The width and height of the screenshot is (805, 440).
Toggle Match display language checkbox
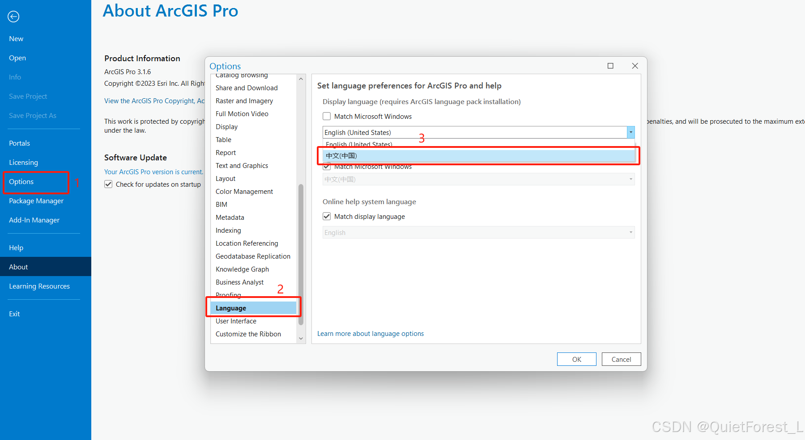pos(327,216)
